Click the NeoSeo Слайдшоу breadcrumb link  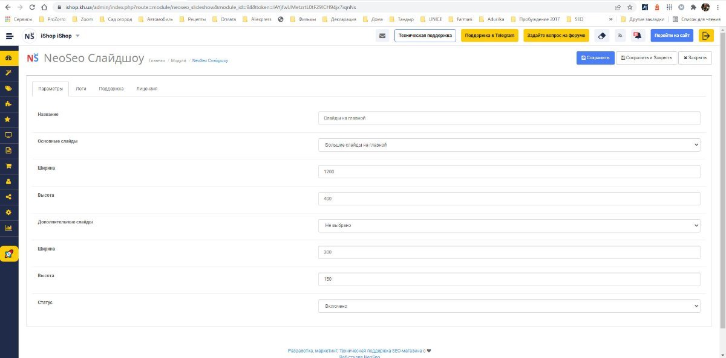pos(210,60)
